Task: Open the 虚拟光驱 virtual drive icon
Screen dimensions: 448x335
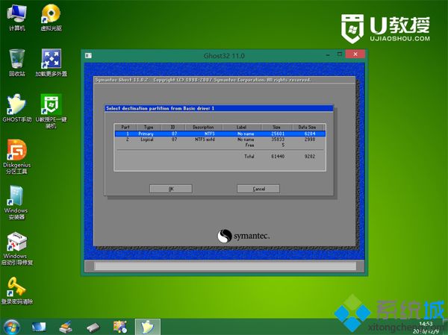Action: coord(51,17)
